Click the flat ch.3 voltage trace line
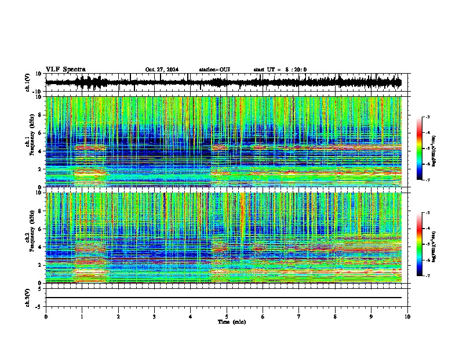Image resolution: width=459 pixels, height=355 pixels. (224, 298)
